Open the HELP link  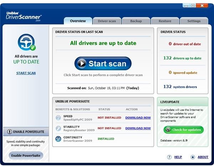(178, 157)
